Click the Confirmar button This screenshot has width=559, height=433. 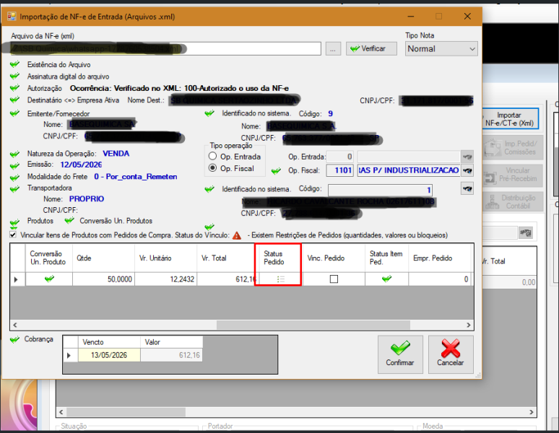coord(400,354)
